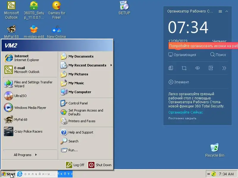Click Постоянно закрыть link

coord(182,118)
